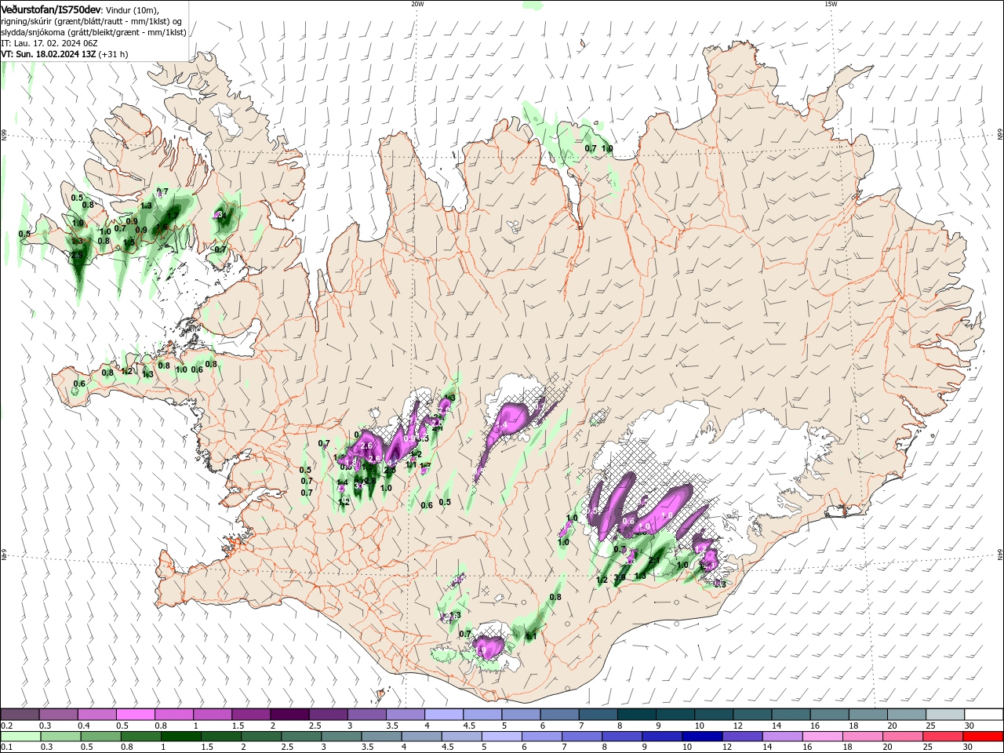
Task: Click the '3.9' precipitation value in southeast Iceland
Action: [x=620, y=578]
